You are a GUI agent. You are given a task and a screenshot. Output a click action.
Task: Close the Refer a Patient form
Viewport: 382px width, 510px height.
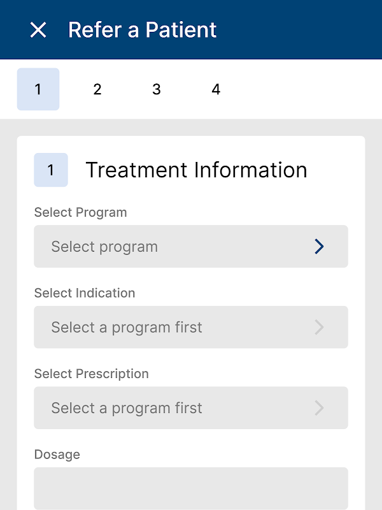[38, 30]
